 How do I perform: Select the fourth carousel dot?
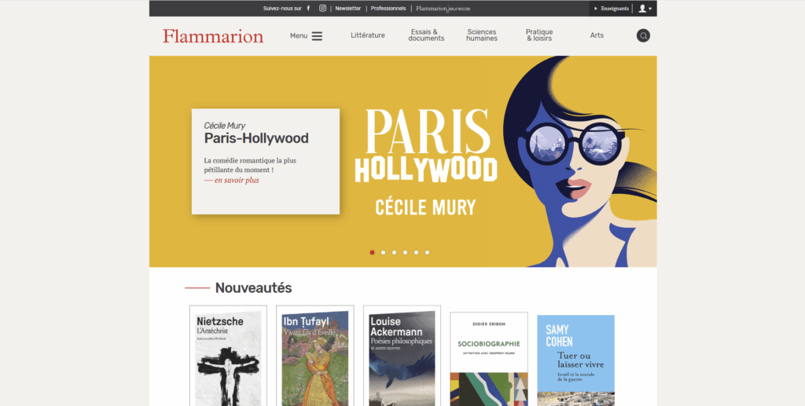click(405, 252)
